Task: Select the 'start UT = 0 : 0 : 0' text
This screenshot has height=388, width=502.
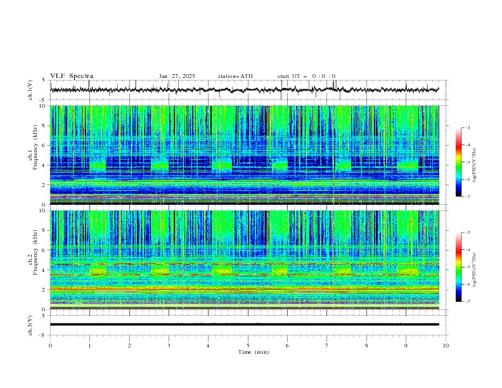Action: [x=306, y=76]
